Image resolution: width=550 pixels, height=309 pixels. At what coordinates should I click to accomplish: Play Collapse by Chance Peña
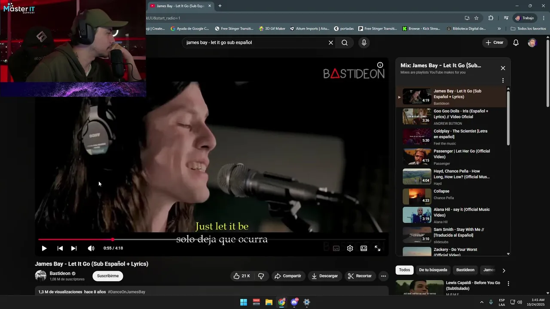point(451,197)
